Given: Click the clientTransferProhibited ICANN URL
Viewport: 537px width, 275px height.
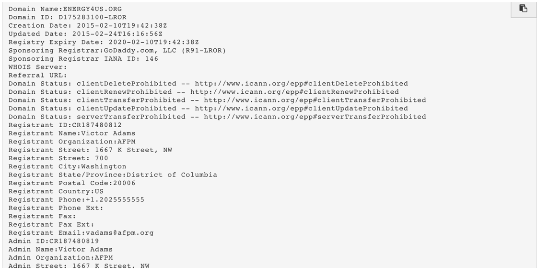Looking at the screenshot, I should coord(315,100).
